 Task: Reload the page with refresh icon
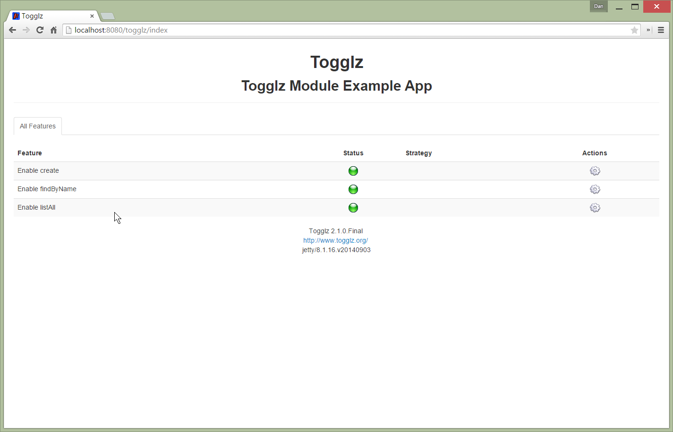coord(40,30)
